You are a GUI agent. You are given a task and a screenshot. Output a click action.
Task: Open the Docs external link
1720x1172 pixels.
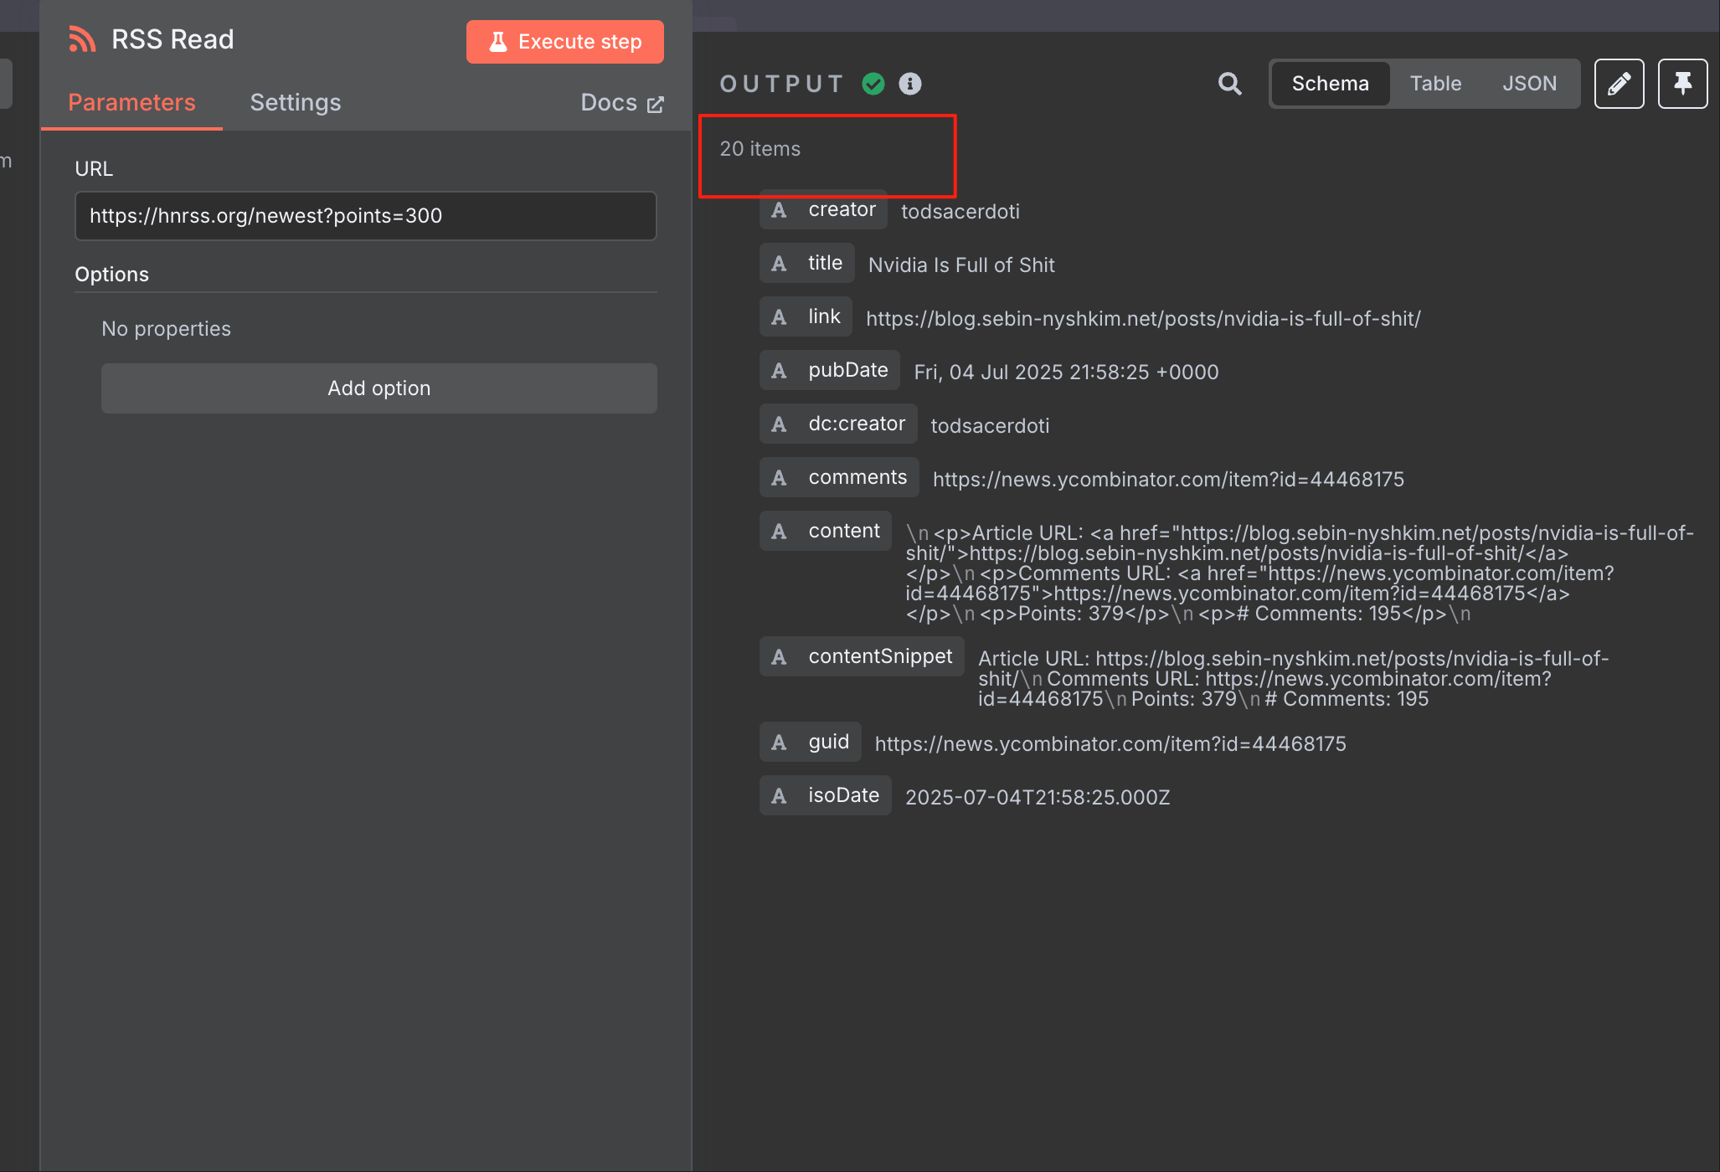click(x=621, y=103)
